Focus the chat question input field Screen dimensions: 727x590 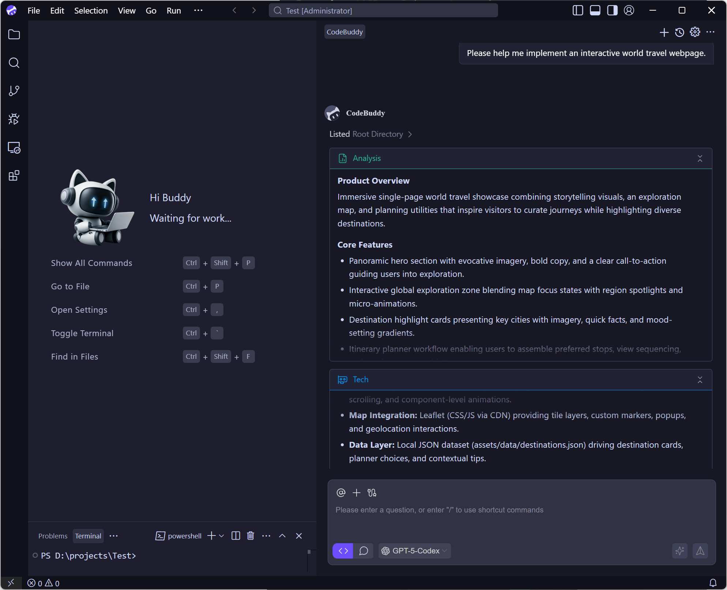point(512,510)
